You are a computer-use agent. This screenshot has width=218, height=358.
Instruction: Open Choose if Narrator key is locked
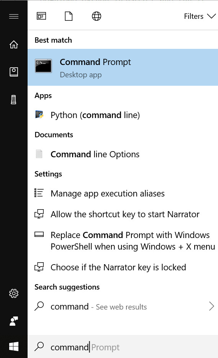(x=123, y=267)
